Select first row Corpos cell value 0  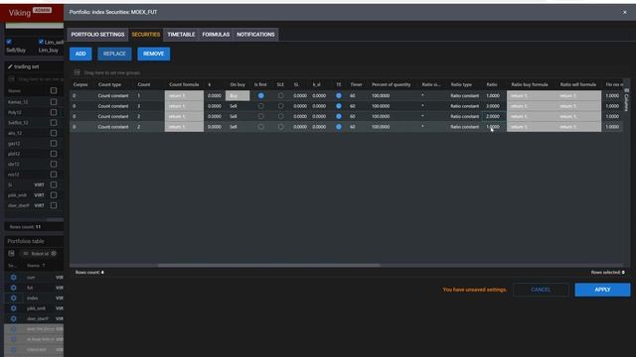75,96
